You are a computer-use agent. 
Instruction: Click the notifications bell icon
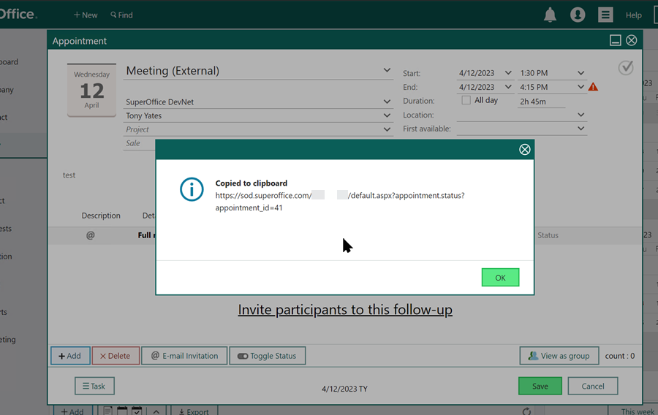[x=550, y=15]
